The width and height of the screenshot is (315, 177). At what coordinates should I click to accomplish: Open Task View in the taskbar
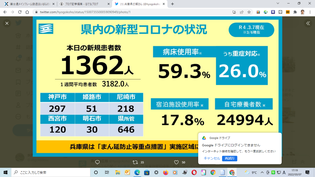(x=107, y=172)
